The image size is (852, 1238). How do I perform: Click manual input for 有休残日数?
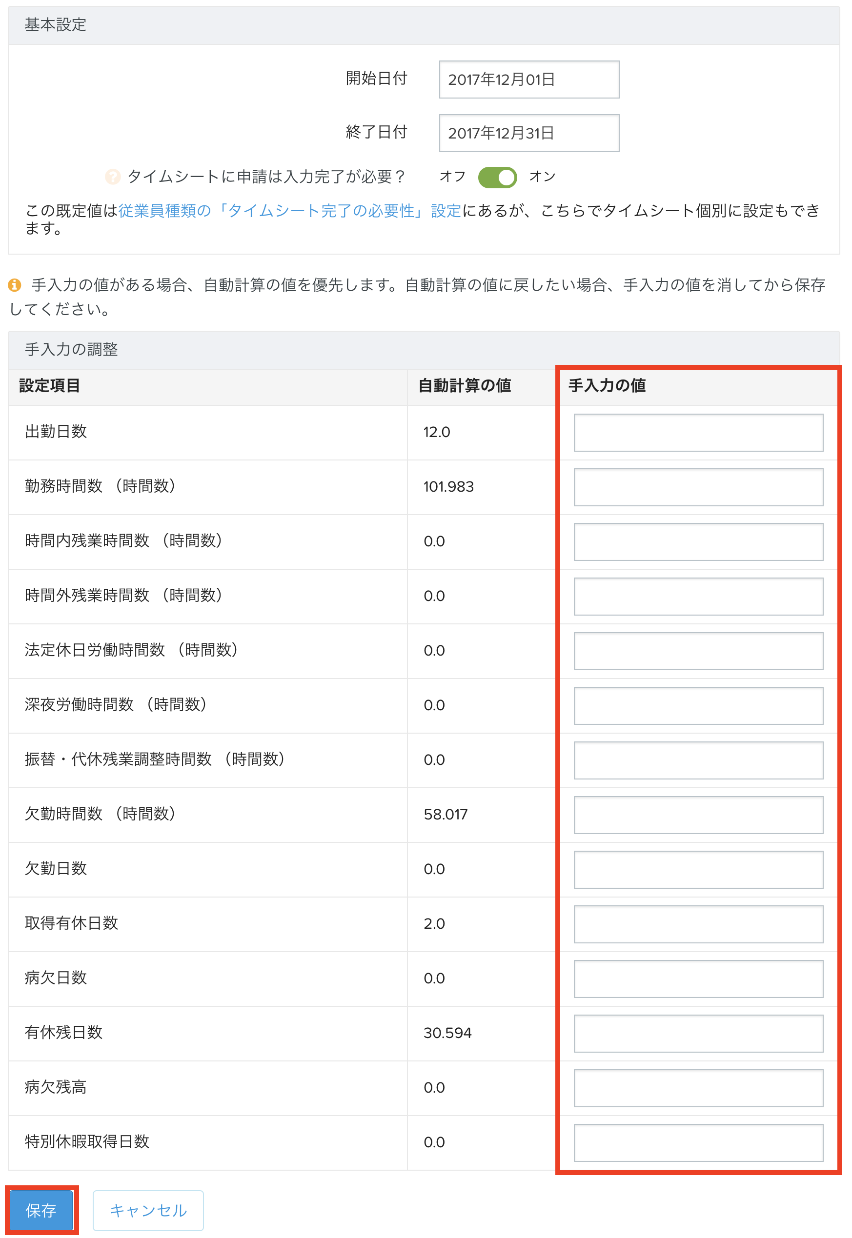pyautogui.click(x=698, y=1033)
